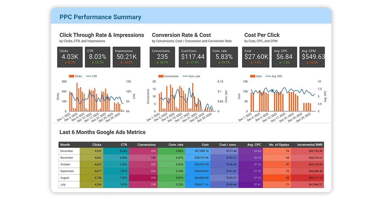Click the Clicks scorecard showing 4.03K

coord(70,57)
